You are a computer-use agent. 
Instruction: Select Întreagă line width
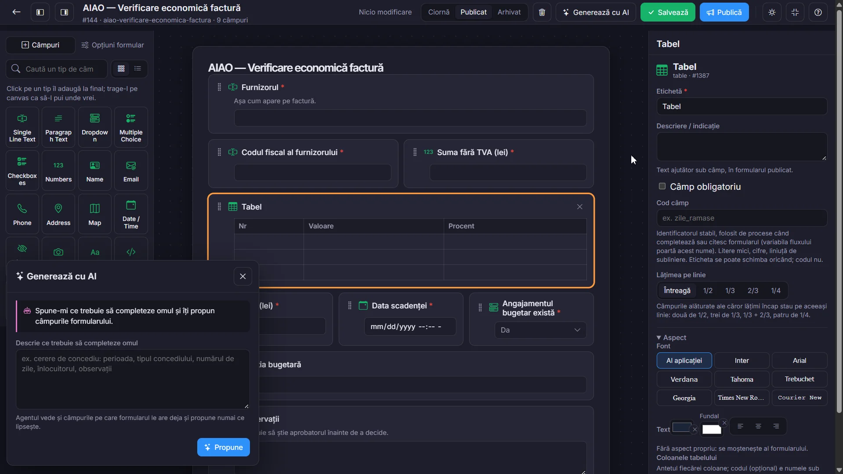(677, 290)
